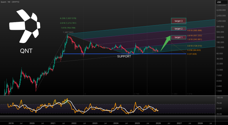Click 2028 on the time axis
This screenshot has height=125, width=228.
coord(200,123)
